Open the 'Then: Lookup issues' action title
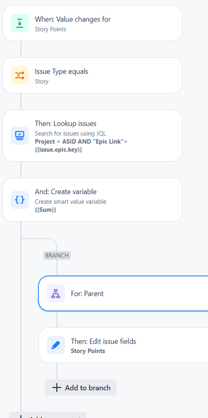Image resolution: width=208 pixels, height=418 pixels. [65, 123]
